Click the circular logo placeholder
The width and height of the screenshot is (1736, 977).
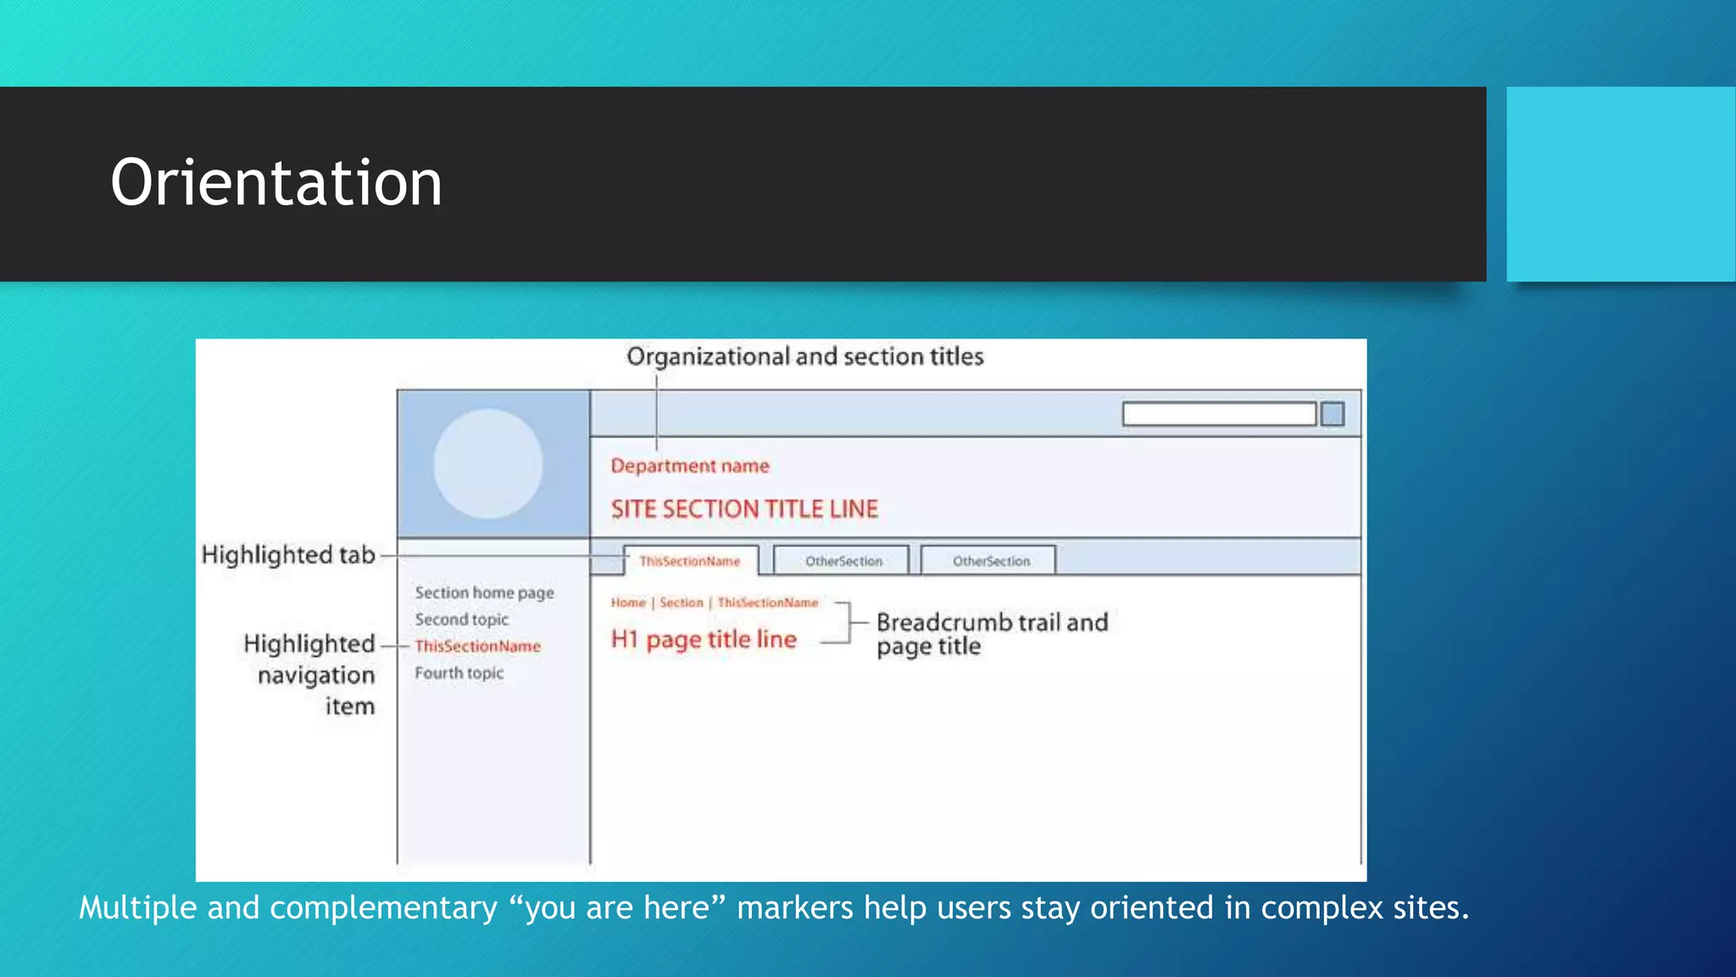coord(488,464)
